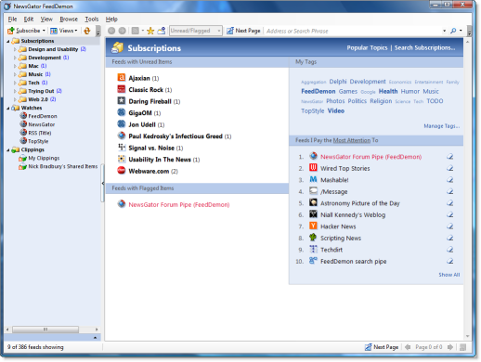Click the send-to clipping icon in toolbar
The width and height of the screenshot is (481, 362).
pos(162,31)
